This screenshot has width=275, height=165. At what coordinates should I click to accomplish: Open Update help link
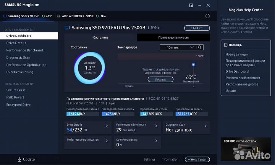click(x=231, y=91)
